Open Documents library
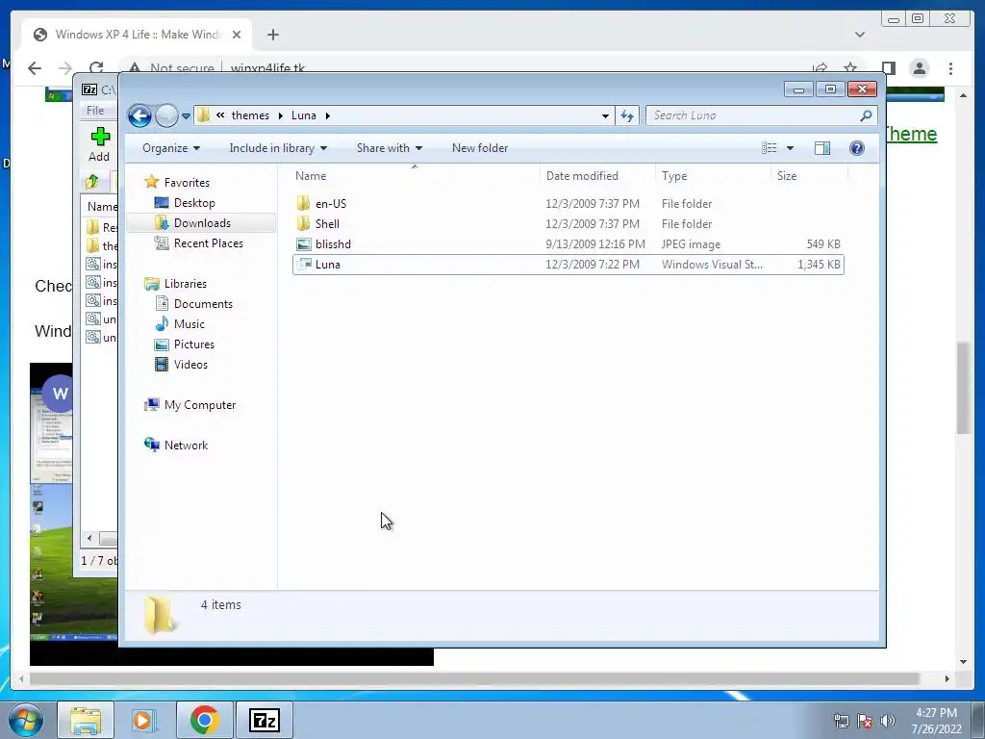The height and width of the screenshot is (739, 985). tap(203, 304)
